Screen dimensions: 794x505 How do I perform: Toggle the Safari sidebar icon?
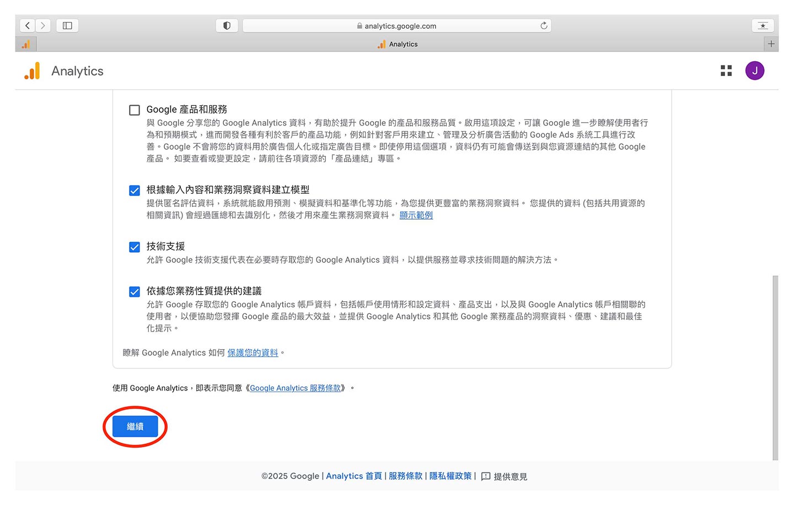pyautogui.click(x=67, y=26)
